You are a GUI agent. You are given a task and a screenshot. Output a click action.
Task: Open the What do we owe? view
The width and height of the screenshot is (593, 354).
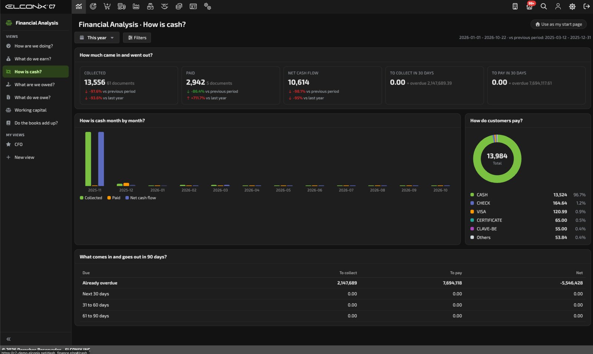pos(36,97)
